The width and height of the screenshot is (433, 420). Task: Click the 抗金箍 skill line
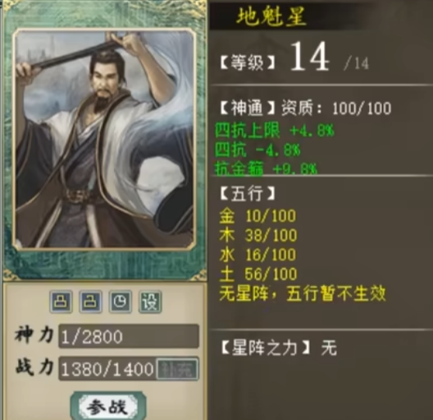266,168
